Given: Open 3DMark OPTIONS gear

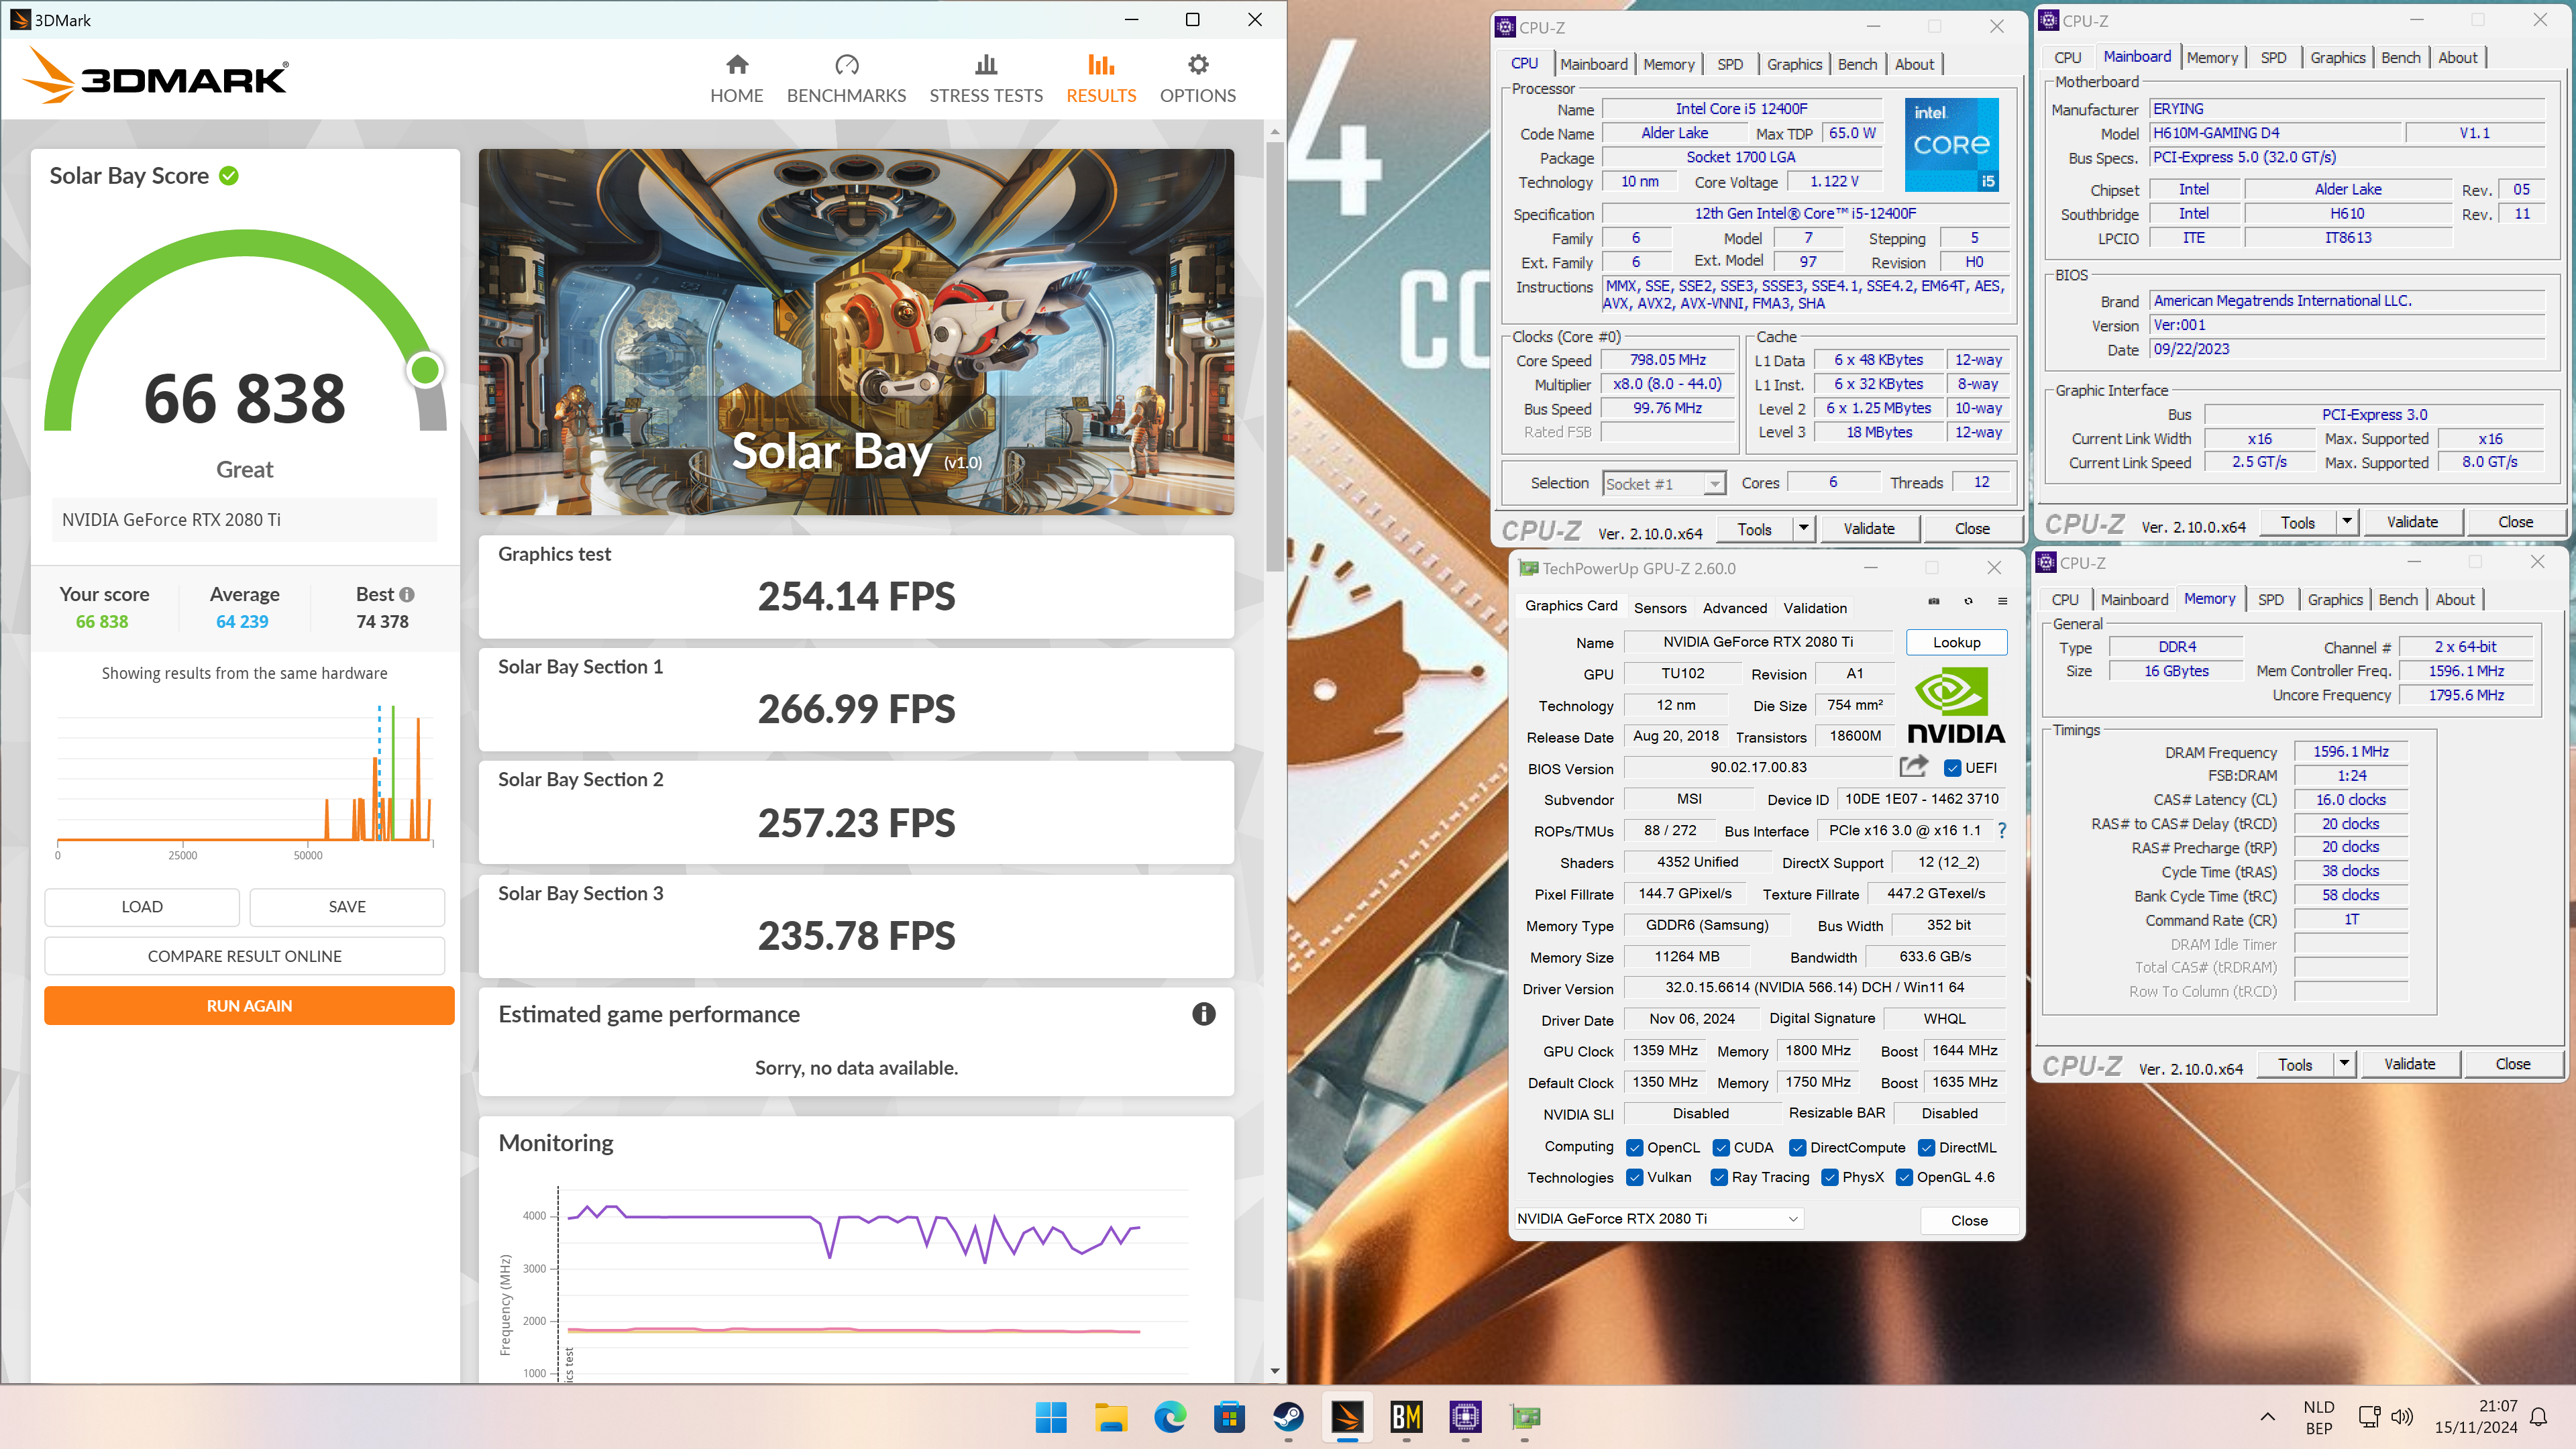Looking at the screenshot, I should pyautogui.click(x=1197, y=79).
